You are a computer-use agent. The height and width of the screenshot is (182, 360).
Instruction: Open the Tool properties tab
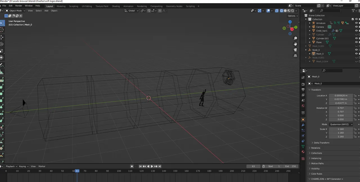pyautogui.click(x=303, y=77)
